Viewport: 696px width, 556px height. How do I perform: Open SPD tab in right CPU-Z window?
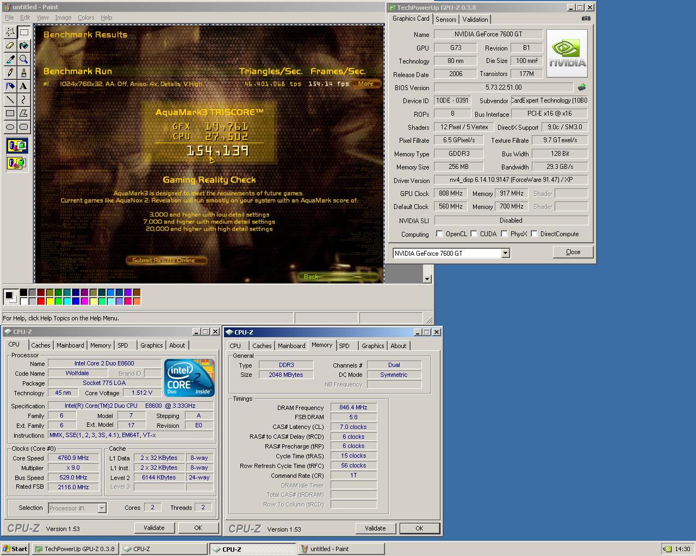click(x=344, y=346)
